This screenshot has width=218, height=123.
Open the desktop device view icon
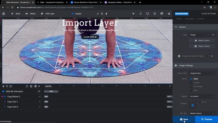[147, 14]
